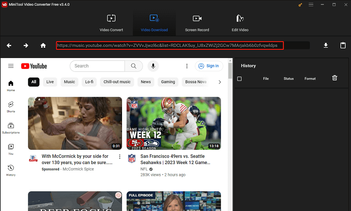Click the download icon beside the URL bar

(326, 45)
